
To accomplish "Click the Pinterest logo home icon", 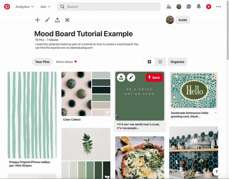I will 7,7.
